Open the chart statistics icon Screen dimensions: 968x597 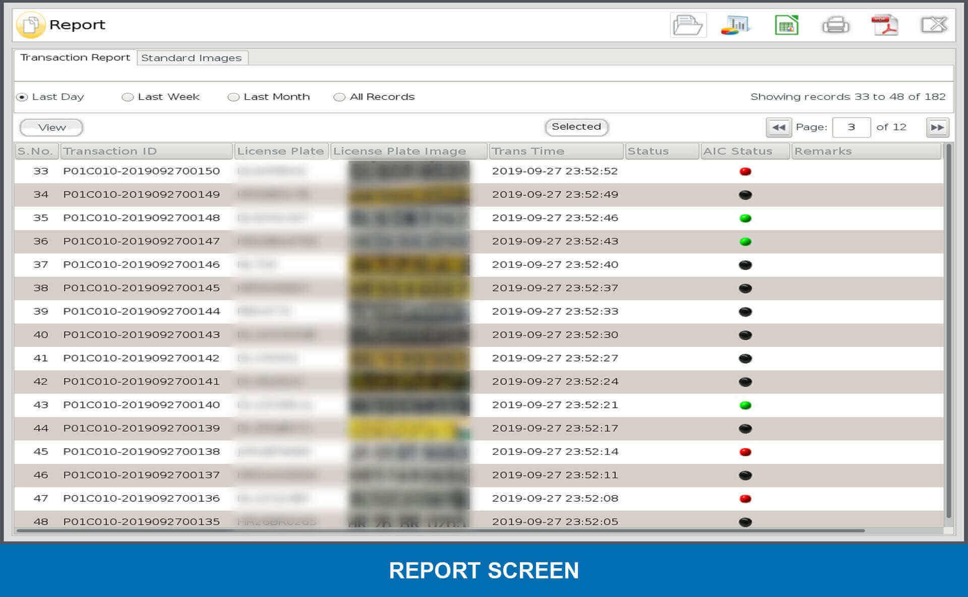(x=736, y=25)
